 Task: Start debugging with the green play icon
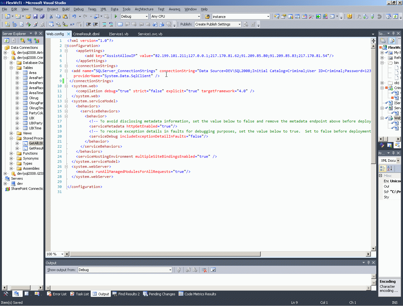(x=116, y=16)
